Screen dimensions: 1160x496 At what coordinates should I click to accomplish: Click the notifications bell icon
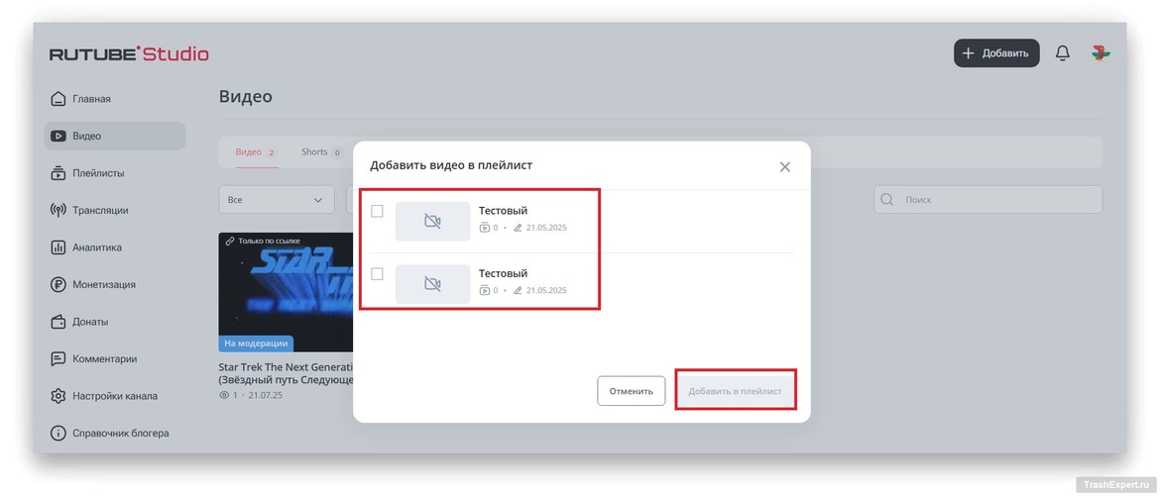pyautogui.click(x=1062, y=53)
